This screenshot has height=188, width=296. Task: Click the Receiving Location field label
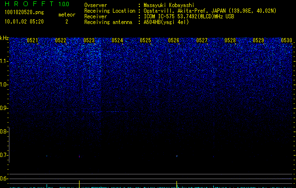click(x=110, y=11)
